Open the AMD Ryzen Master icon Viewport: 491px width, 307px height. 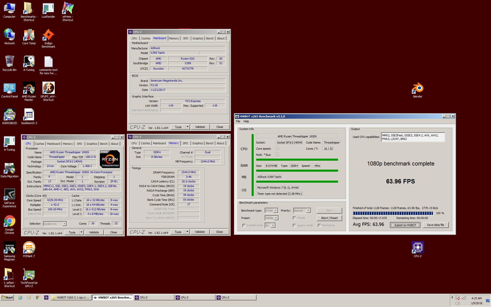(x=29, y=91)
